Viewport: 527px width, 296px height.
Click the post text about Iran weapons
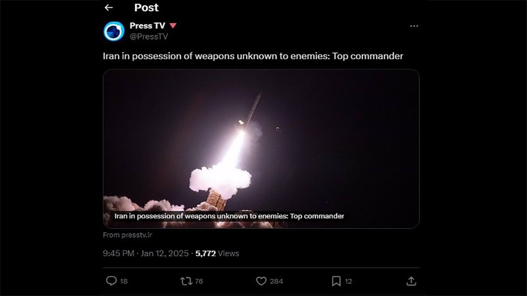[x=253, y=56]
